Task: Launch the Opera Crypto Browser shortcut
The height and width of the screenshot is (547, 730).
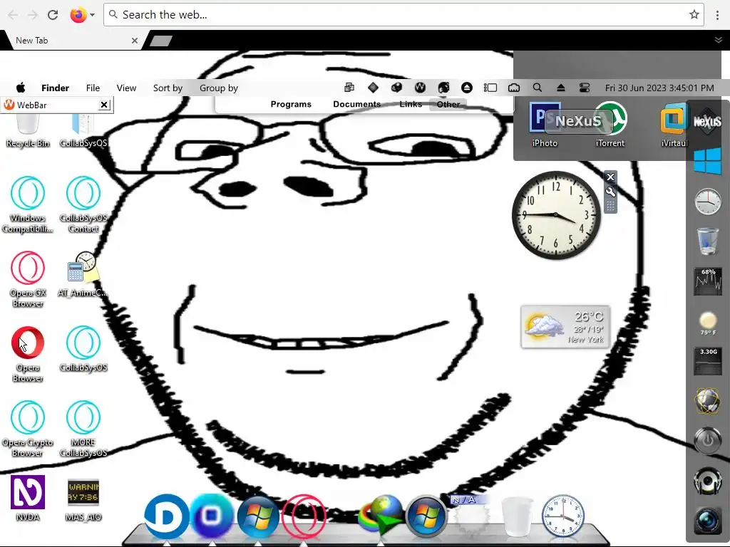Action: [x=28, y=428]
